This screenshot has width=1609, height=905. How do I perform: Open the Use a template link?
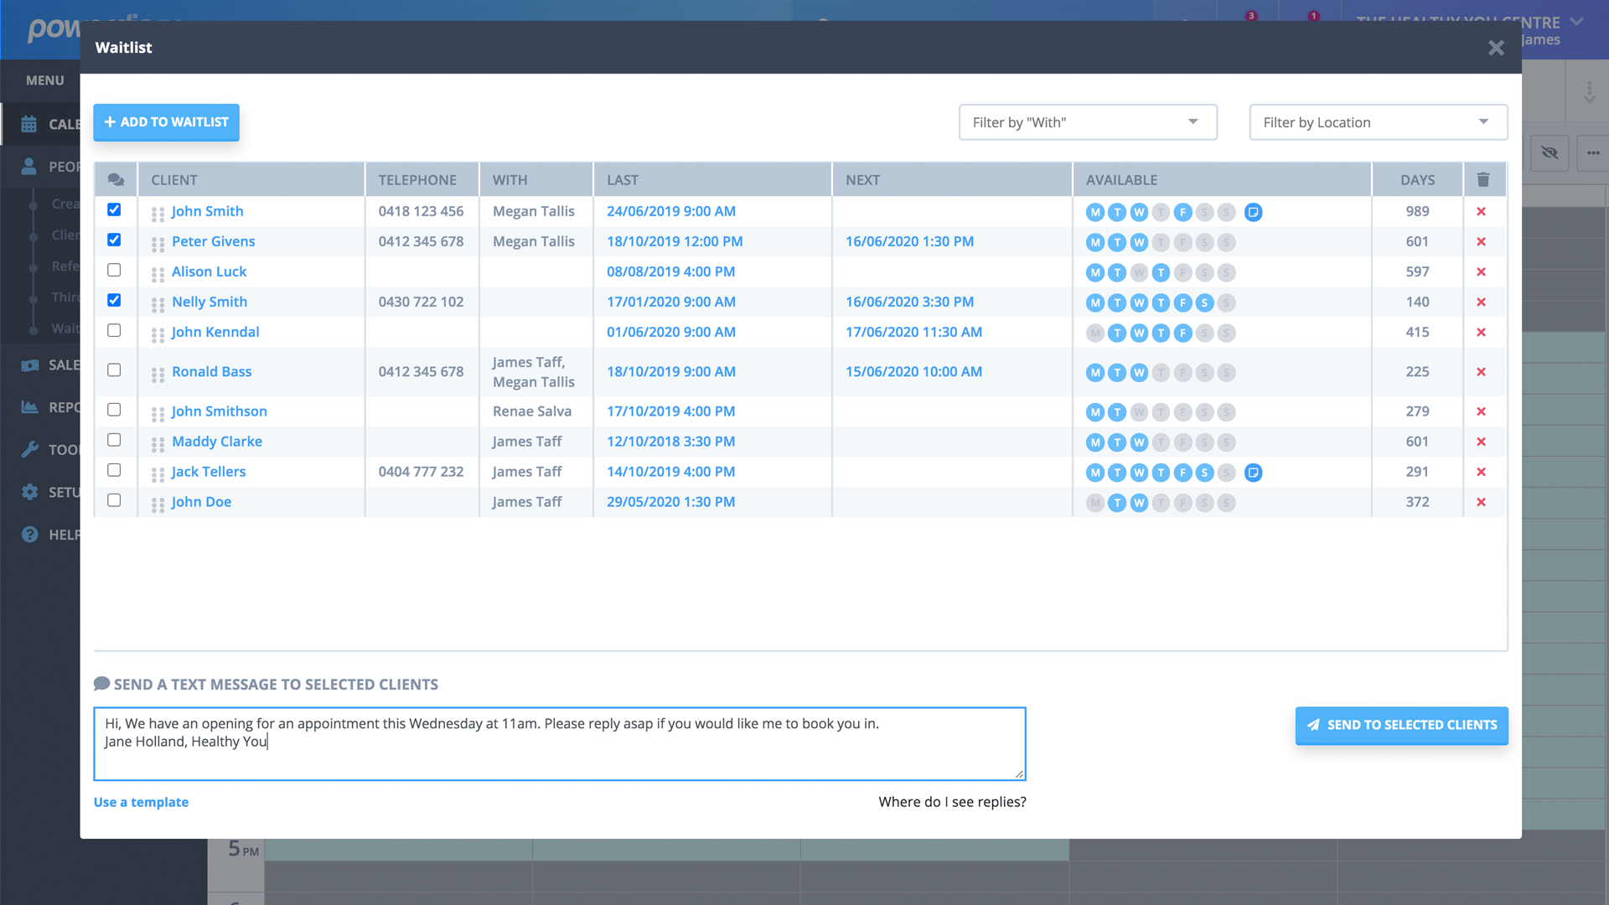(x=141, y=802)
